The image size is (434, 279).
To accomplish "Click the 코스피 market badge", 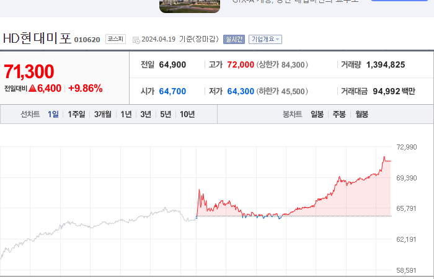I will point(115,39).
